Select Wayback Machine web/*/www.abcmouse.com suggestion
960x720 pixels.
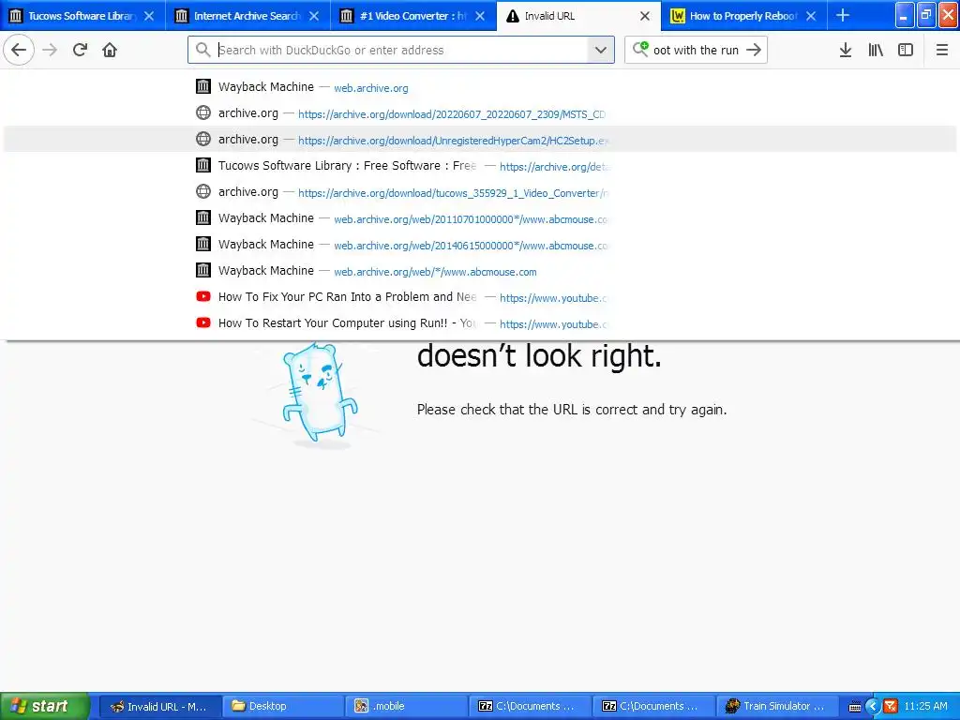coord(479,271)
